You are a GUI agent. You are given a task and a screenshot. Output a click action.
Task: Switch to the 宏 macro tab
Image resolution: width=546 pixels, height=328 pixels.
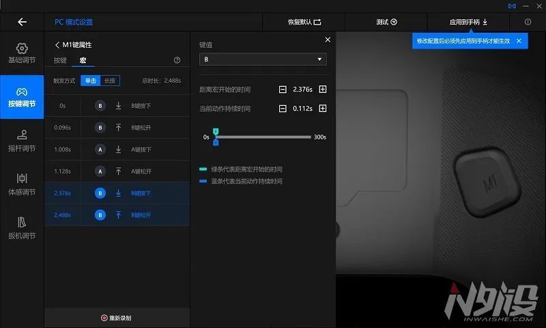(x=83, y=60)
